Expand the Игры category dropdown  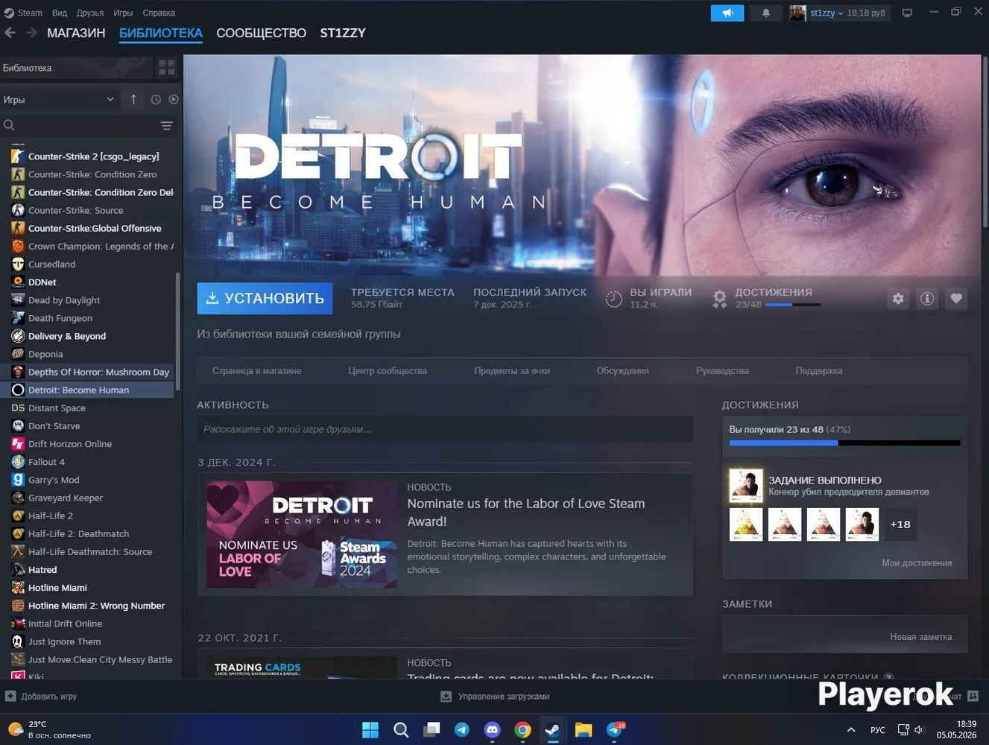pos(58,99)
